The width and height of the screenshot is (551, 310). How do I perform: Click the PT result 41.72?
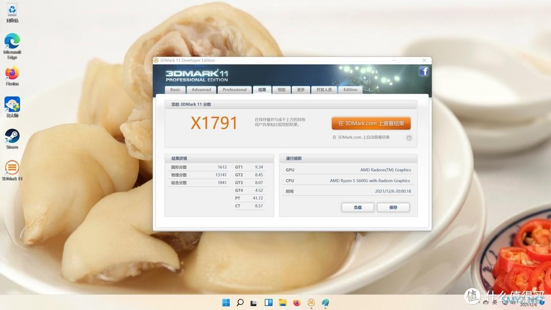click(258, 198)
